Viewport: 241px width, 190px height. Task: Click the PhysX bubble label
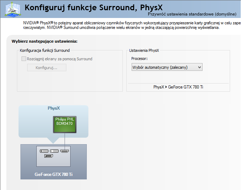54,108
